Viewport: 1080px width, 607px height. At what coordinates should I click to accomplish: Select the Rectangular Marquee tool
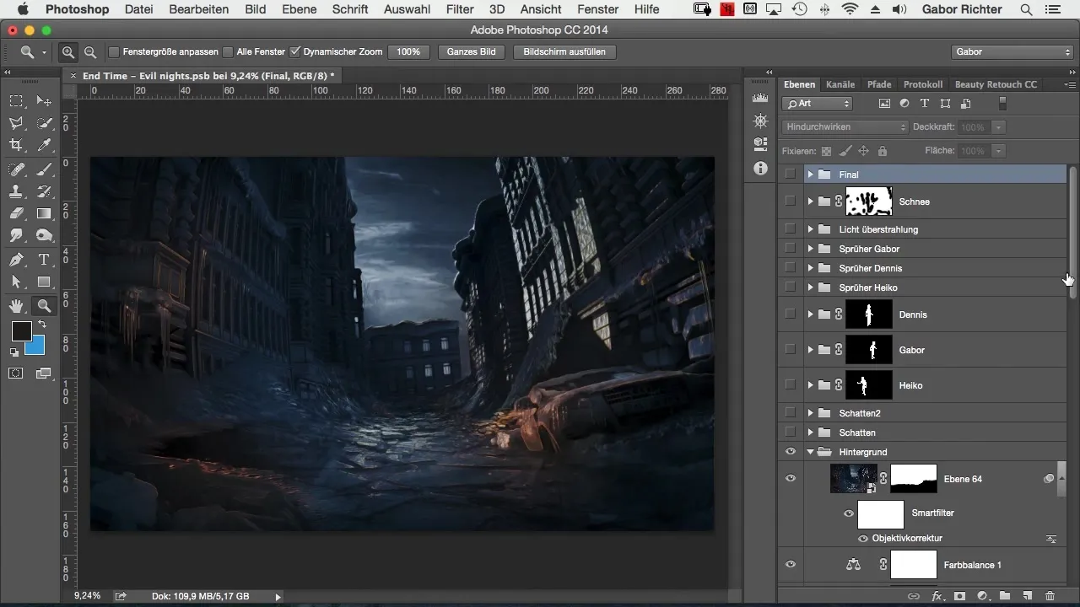16,101
